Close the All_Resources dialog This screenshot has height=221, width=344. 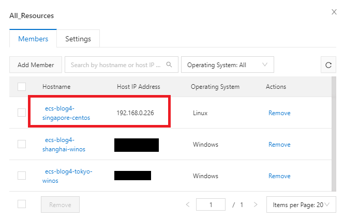(334, 12)
